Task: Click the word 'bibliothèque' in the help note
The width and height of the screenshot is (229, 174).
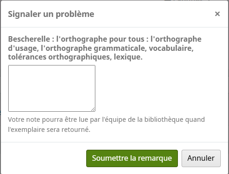Action: 164,120
